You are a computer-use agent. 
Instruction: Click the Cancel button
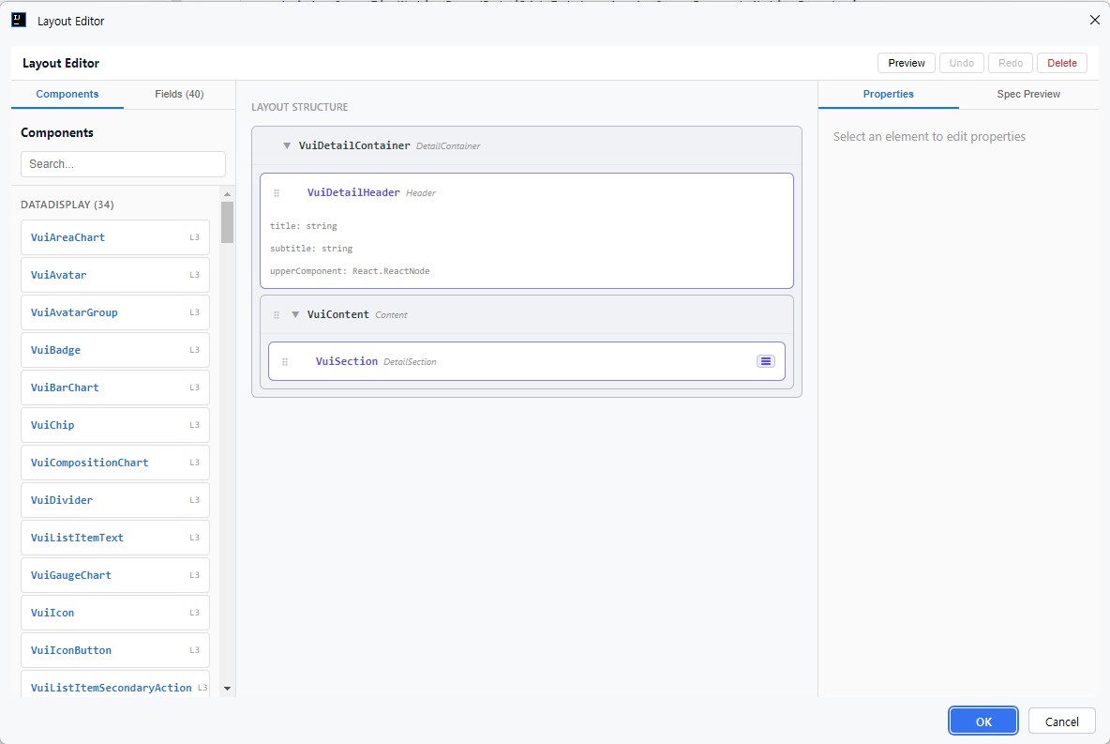[1062, 721]
